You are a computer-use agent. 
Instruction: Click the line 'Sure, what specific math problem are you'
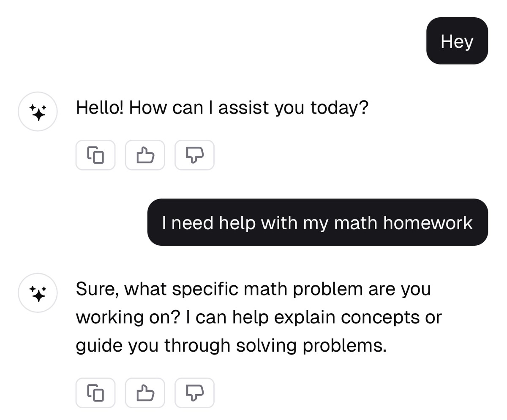point(253,290)
